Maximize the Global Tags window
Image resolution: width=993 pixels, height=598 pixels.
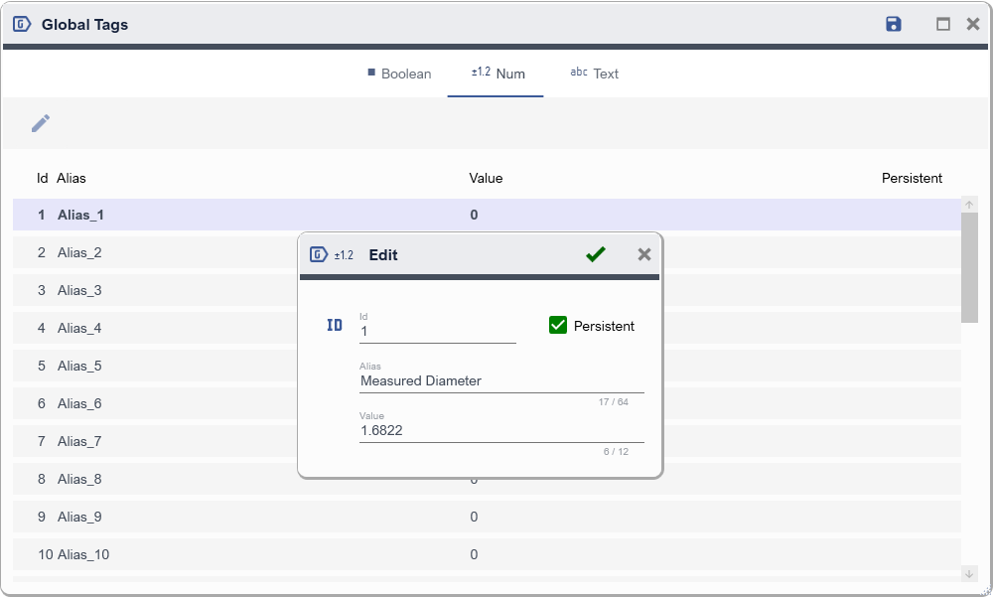[x=943, y=25]
